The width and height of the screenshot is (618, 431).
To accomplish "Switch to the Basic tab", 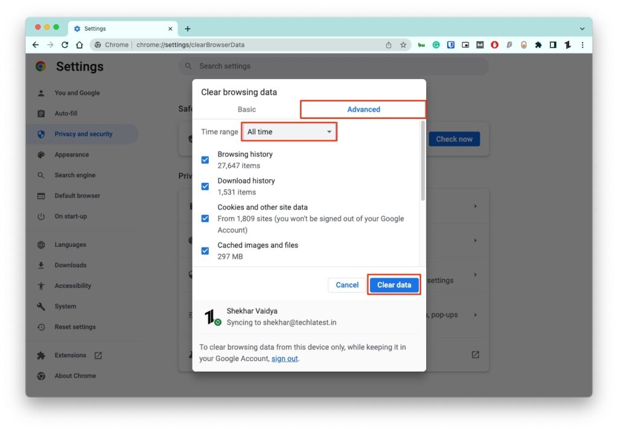I will point(247,109).
